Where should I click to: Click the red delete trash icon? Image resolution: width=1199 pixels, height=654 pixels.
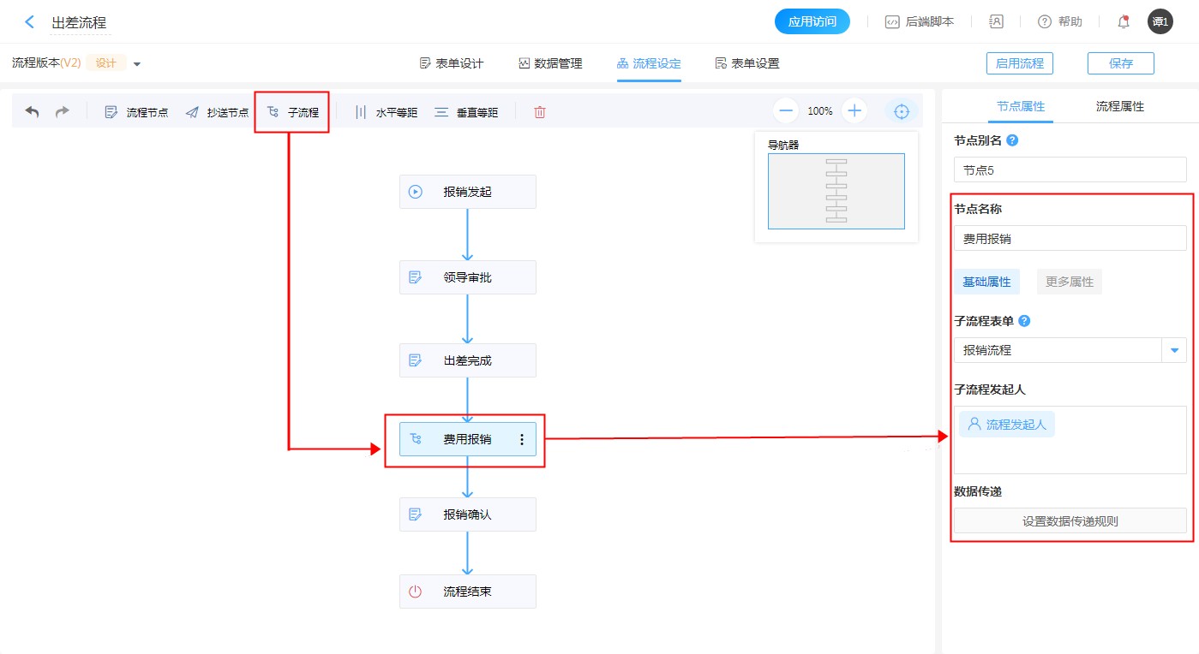coord(540,112)
